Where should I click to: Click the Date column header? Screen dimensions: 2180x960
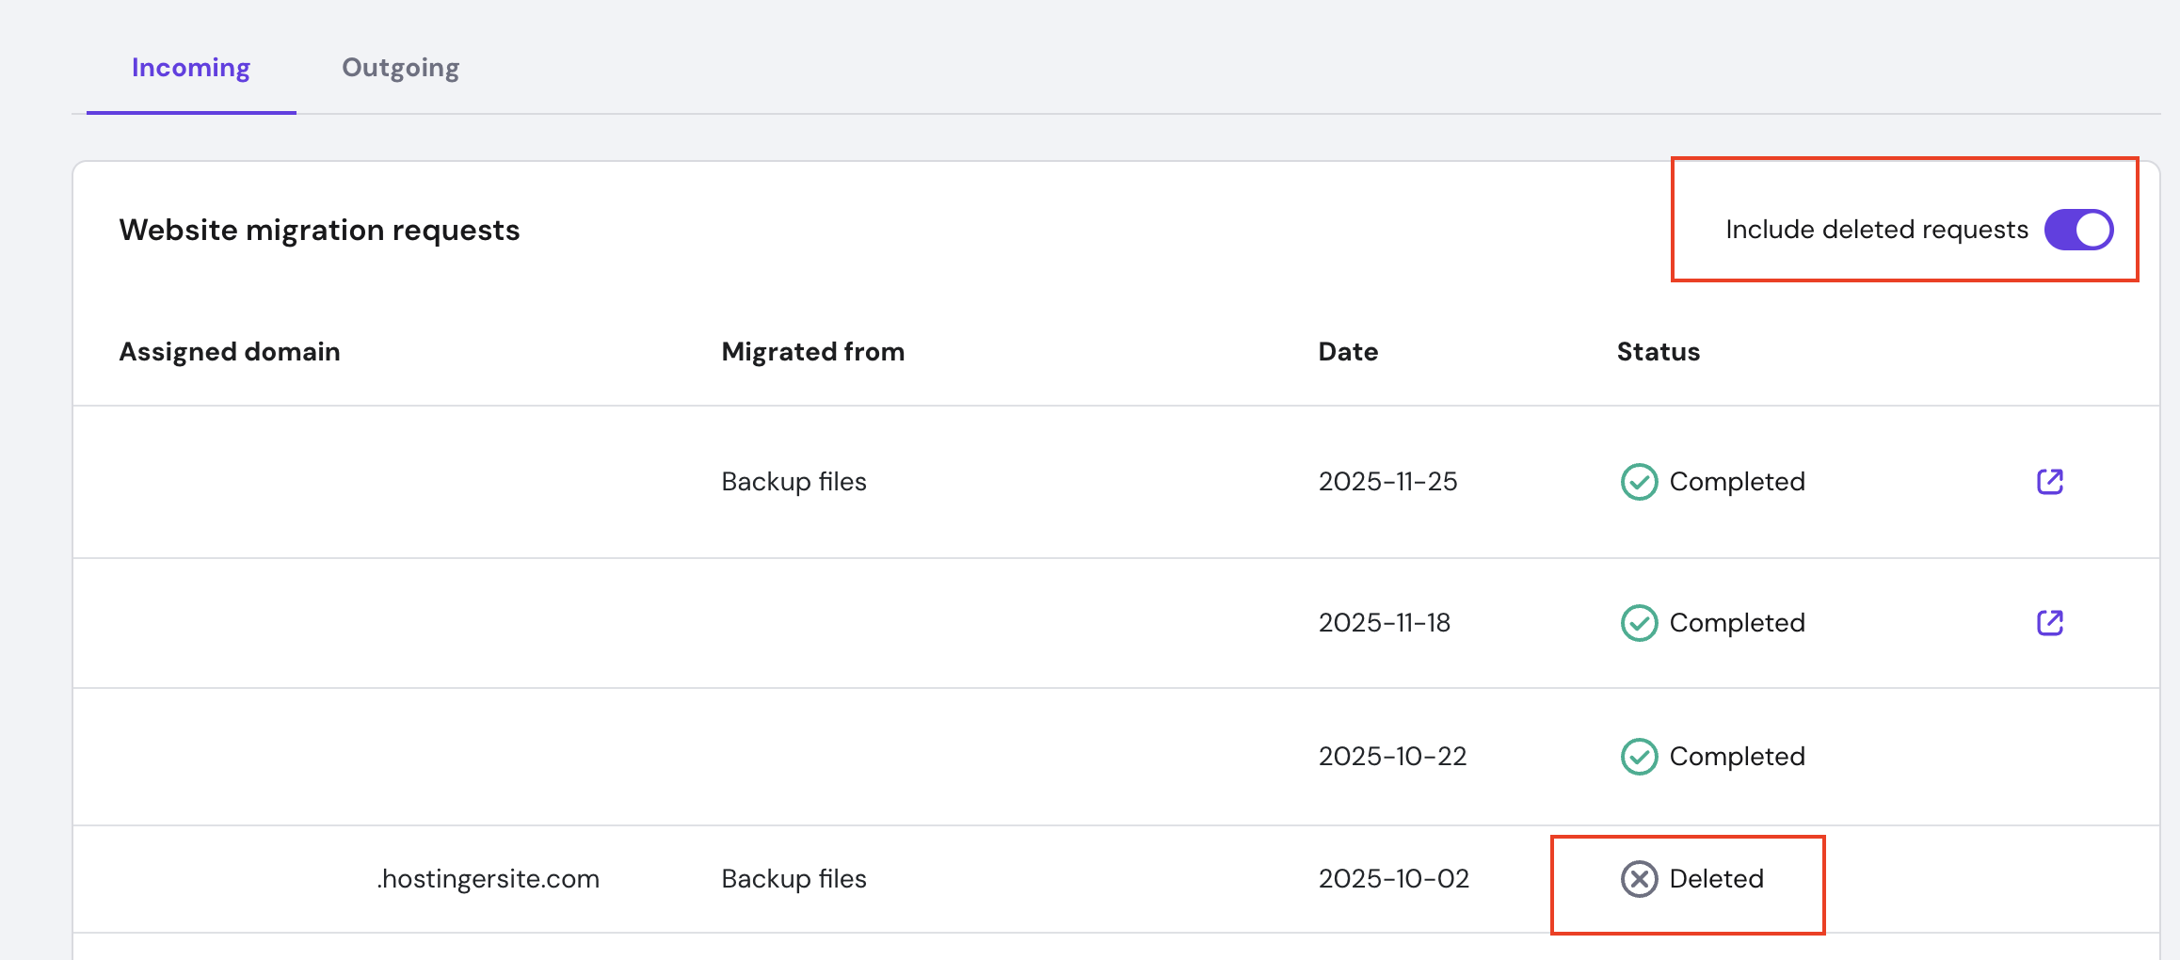pos(1348,352)
